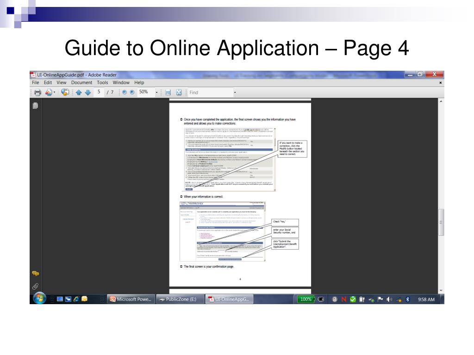Maximize the Adobe Reader window
The height and width of the screenshot is (355, 474).
click(420, 74)
